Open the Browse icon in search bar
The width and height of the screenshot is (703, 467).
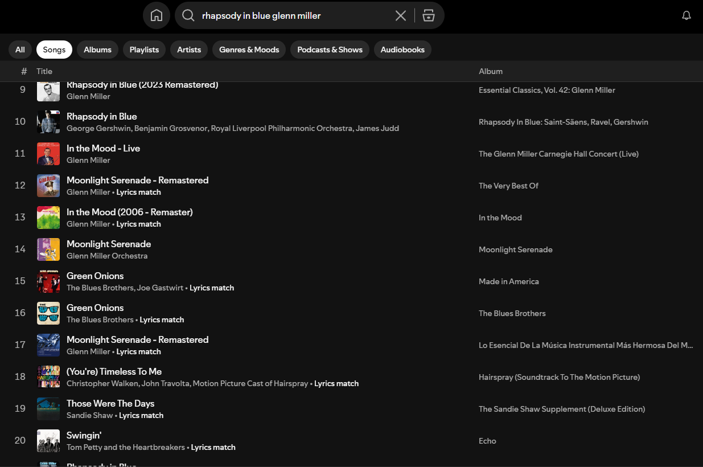(x=429, y=15)
